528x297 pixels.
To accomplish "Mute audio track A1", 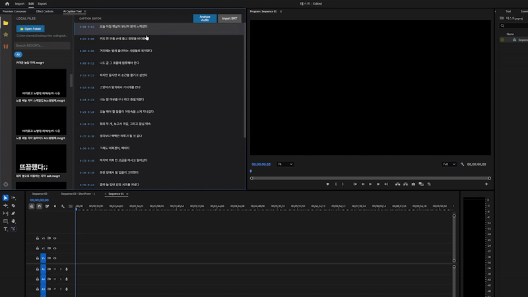I will point(55,269).
